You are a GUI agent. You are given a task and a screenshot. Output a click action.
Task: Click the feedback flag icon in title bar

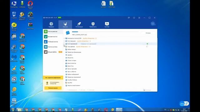click(x=129, y=18)
